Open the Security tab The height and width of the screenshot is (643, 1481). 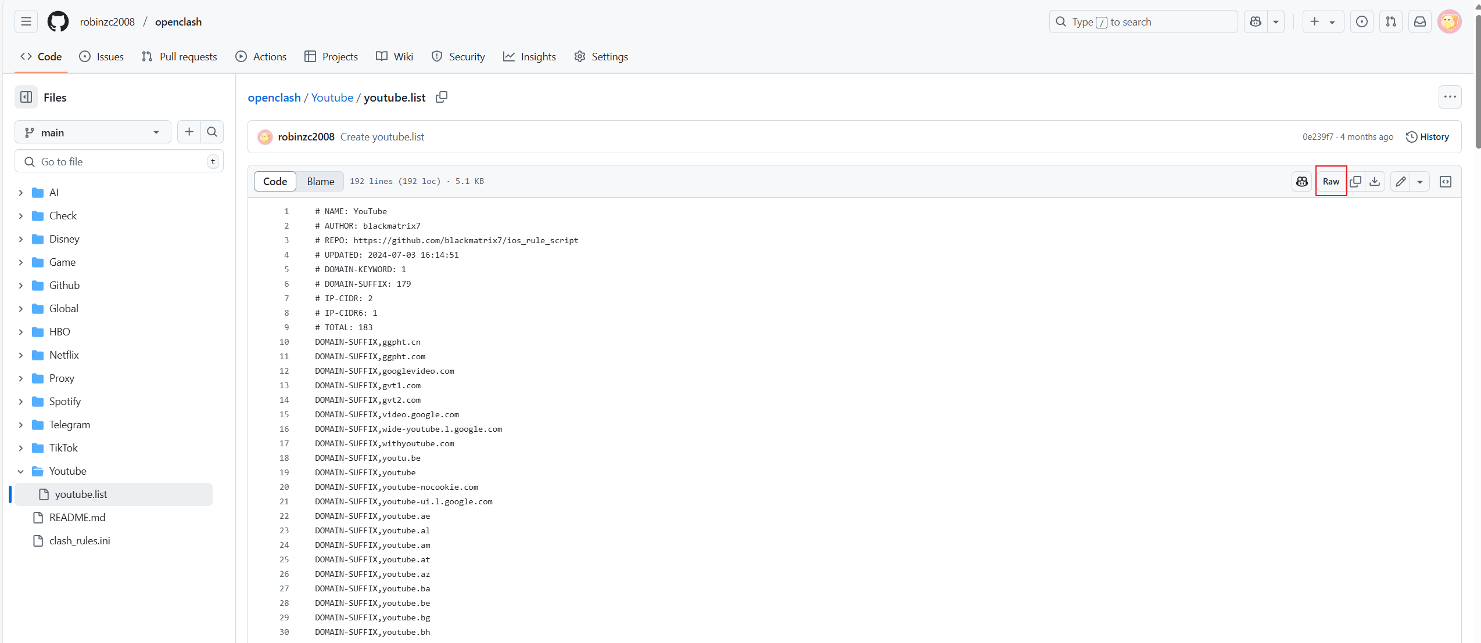point(458,56)
